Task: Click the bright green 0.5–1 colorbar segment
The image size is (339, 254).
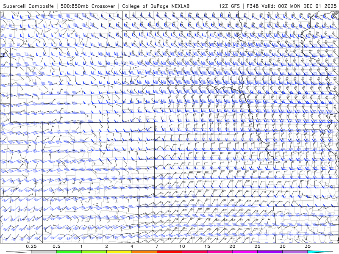Action: point(69,252)
